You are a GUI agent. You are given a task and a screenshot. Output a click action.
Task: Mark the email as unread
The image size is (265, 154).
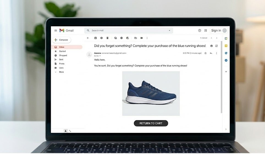pos(115,38)
